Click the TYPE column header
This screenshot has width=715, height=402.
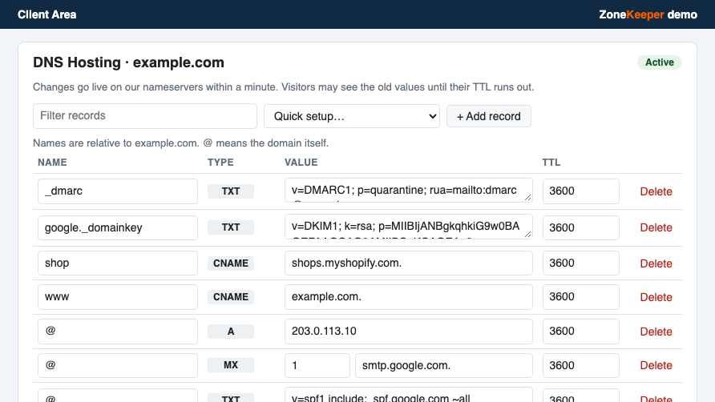click(x=220, y=163)
